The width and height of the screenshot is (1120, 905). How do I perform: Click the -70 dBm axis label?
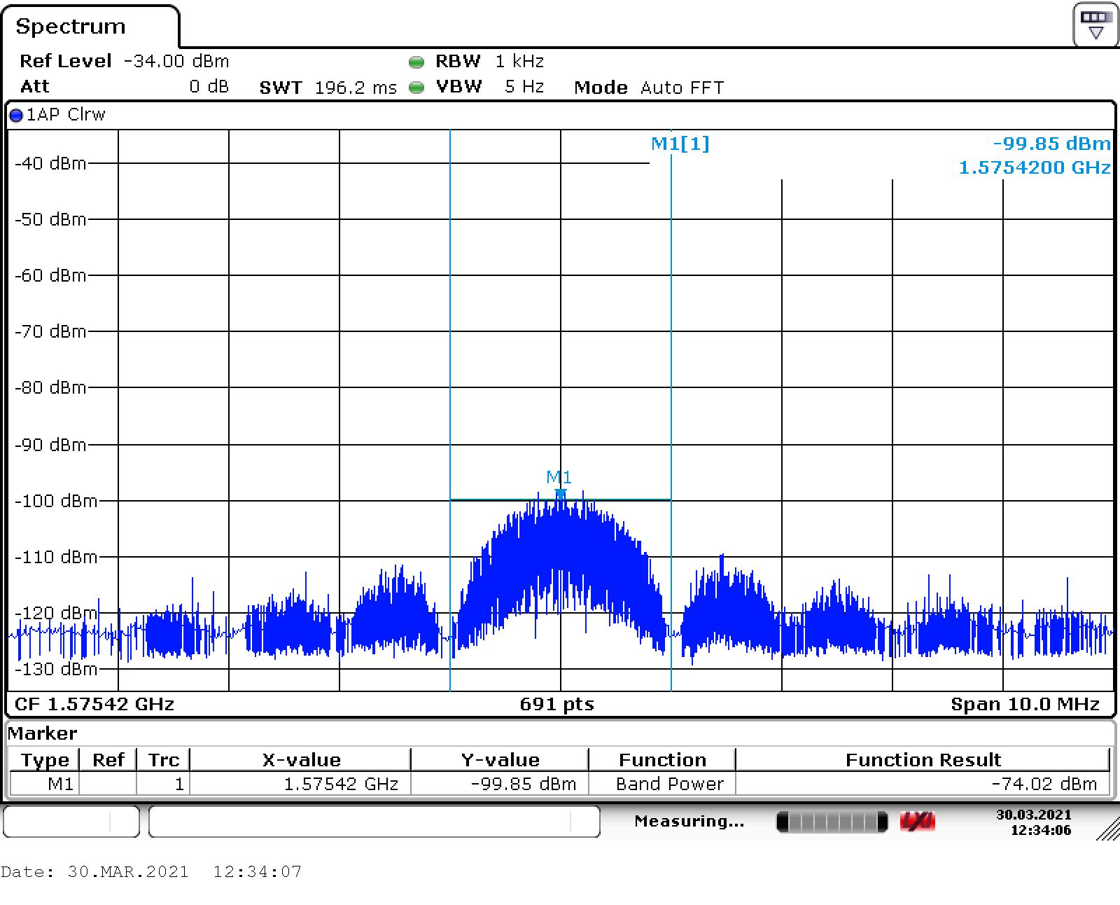50,331
